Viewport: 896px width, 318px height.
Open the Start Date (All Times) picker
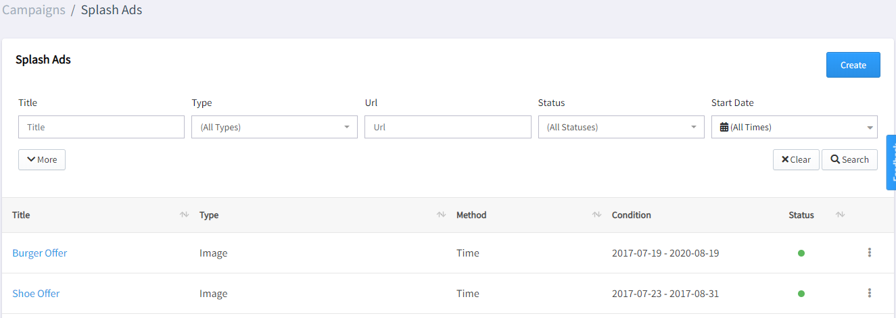[x=794, y=127]
